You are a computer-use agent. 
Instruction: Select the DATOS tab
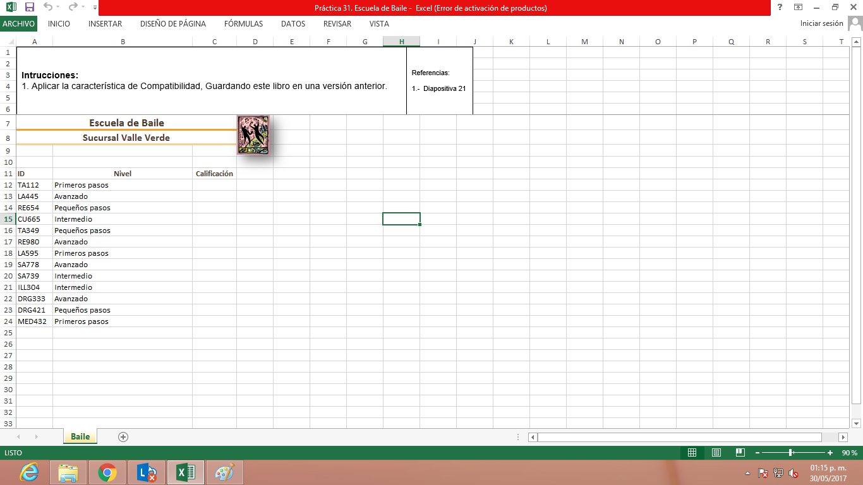pos(293,24)
